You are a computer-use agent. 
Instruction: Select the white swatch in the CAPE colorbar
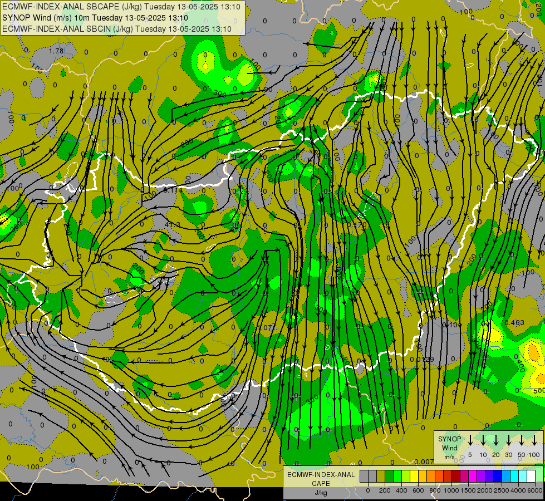(x=531, y=476)
